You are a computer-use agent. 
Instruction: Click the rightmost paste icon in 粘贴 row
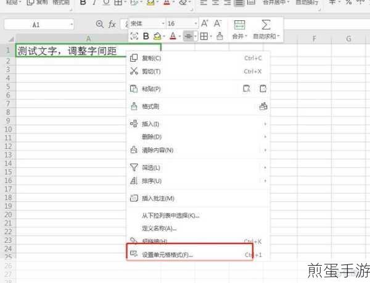[263, 88]
